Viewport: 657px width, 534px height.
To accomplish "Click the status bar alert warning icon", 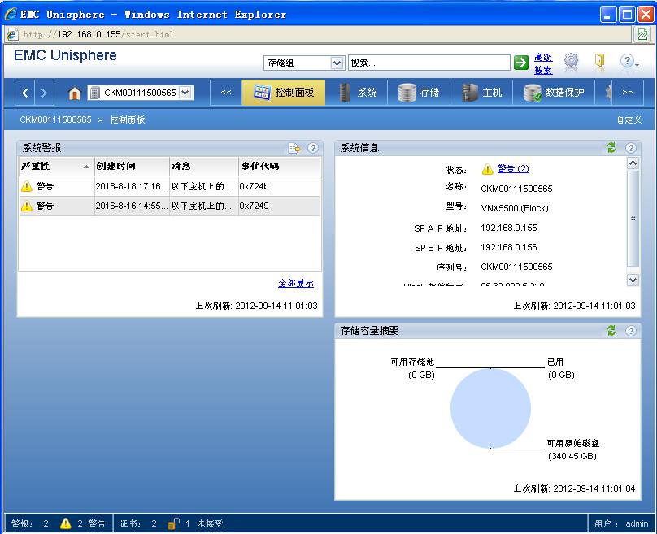I will click(65, 523).
